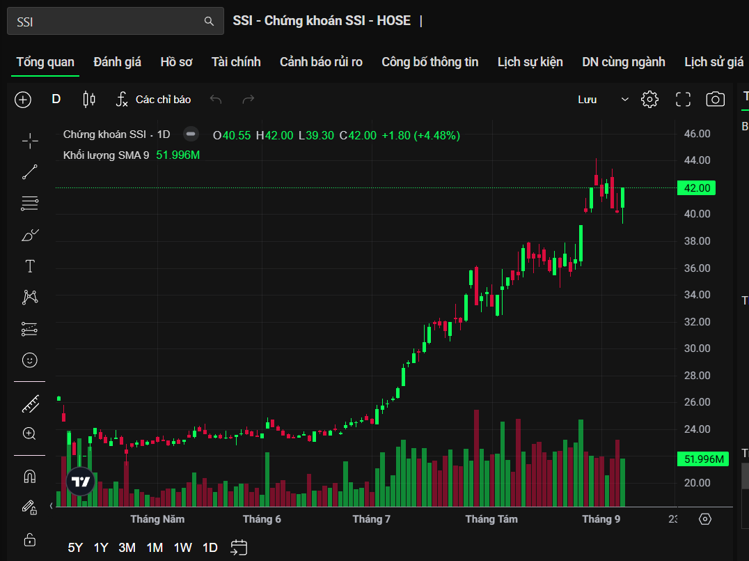Collapse the drawing toolbar with side arrow
749x561 pixels.
pos(51,505)
